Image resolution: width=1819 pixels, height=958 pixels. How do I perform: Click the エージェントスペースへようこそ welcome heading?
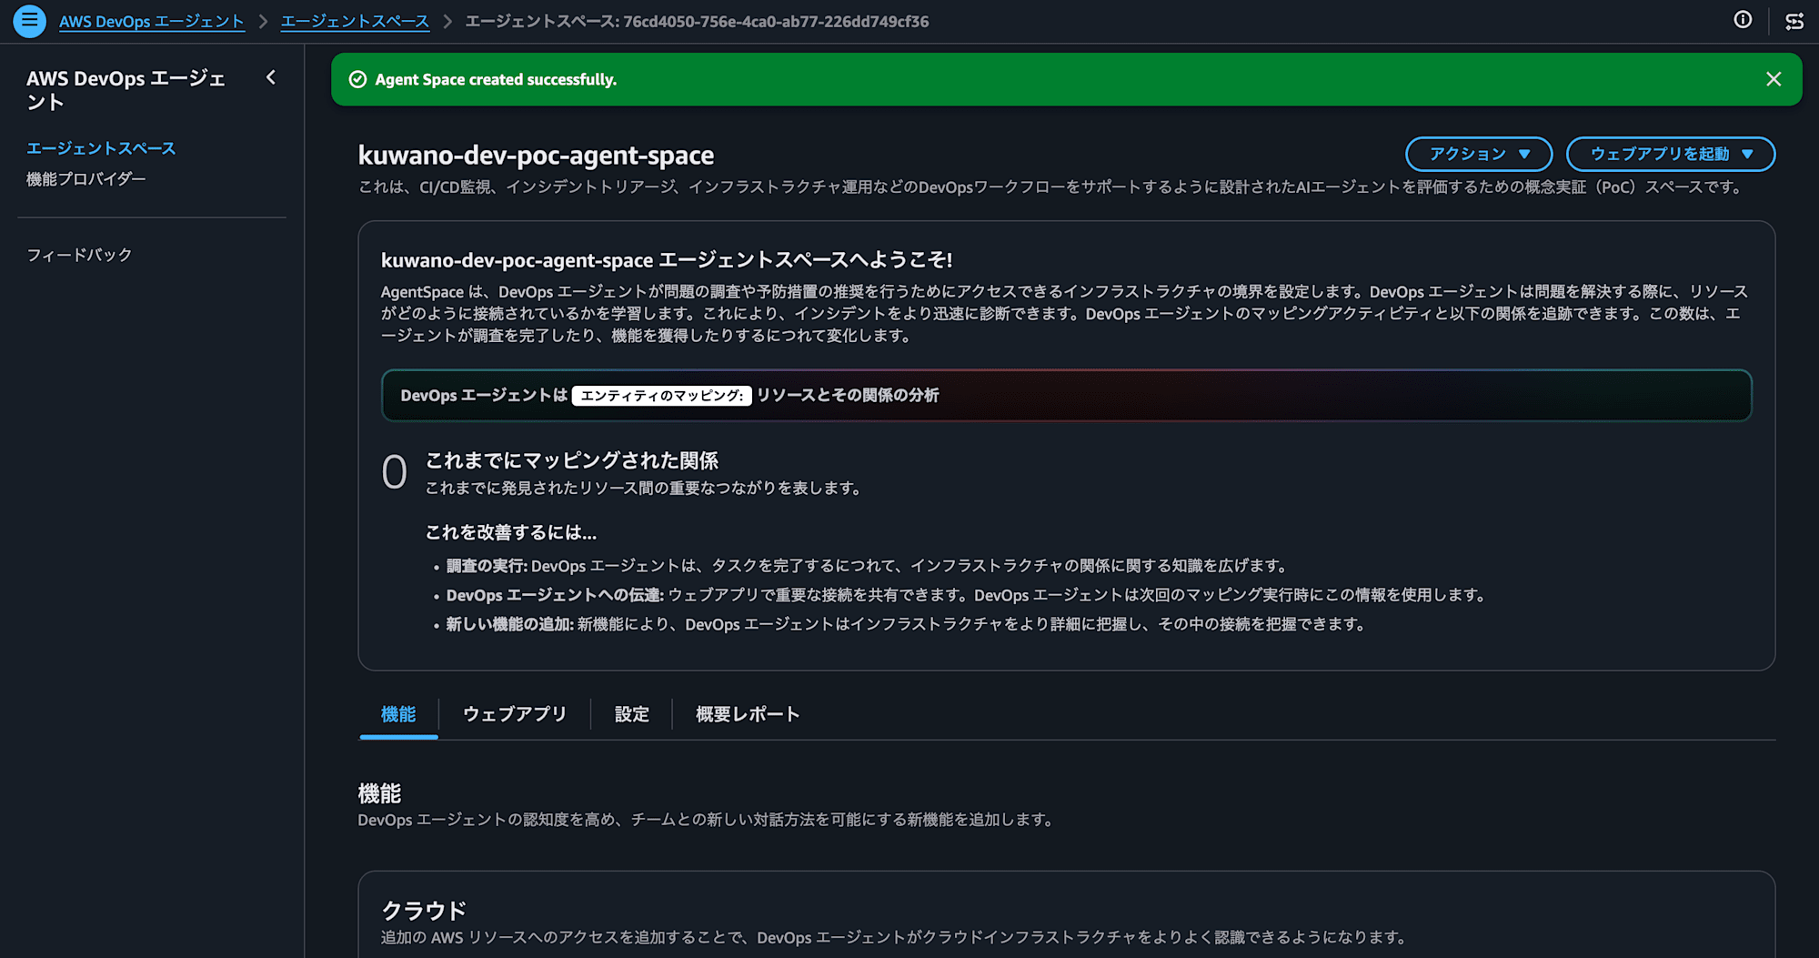pyautogui.click(x=667, y=260)
